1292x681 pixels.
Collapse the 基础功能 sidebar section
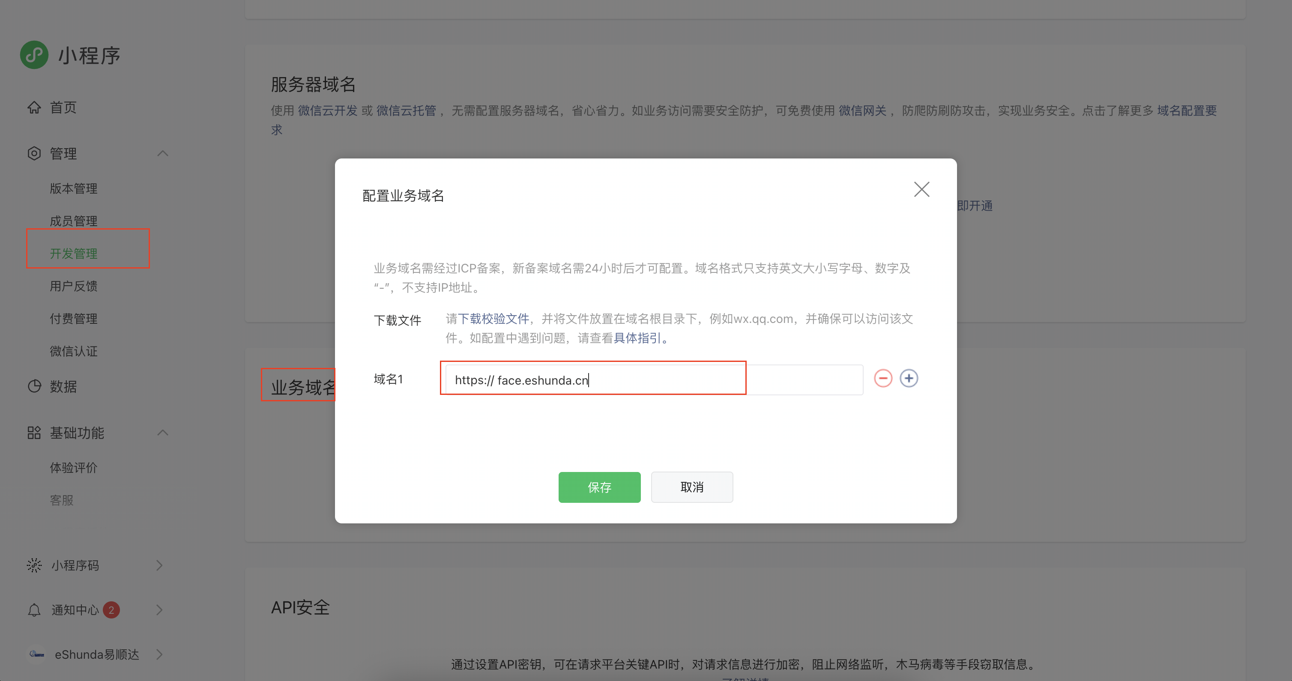coord(162,433)
